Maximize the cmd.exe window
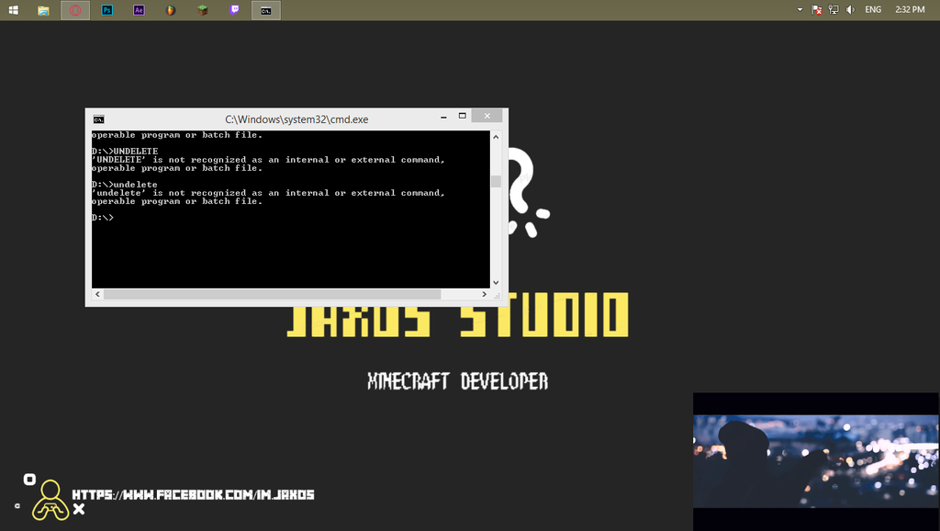This screenshot has height=531, width=940. click(463, 116)
